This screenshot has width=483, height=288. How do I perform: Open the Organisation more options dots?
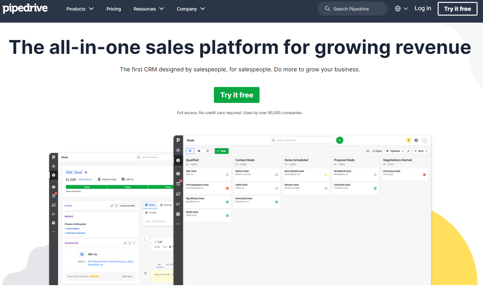click(x=134, y=243)
